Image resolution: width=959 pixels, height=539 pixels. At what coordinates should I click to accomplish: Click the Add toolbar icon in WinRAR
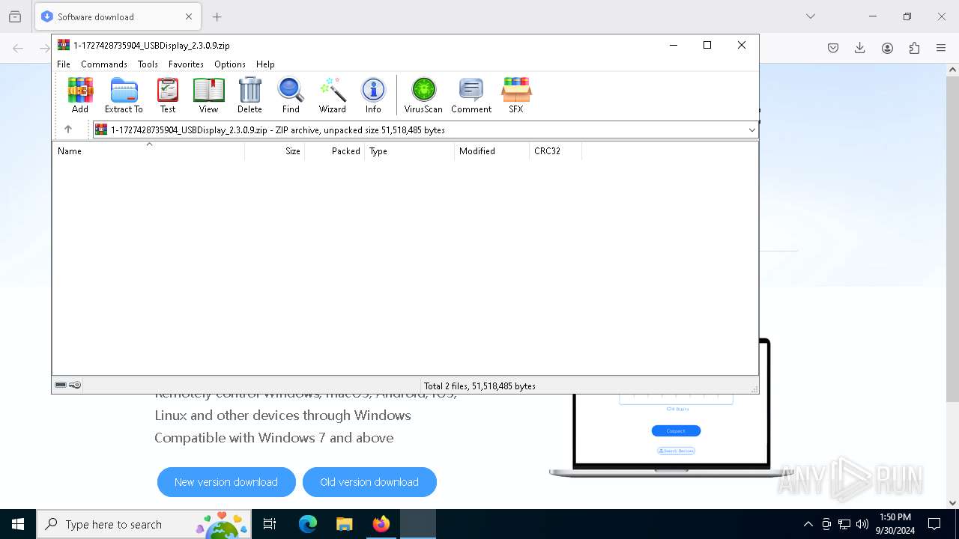[x=80, y=95]
